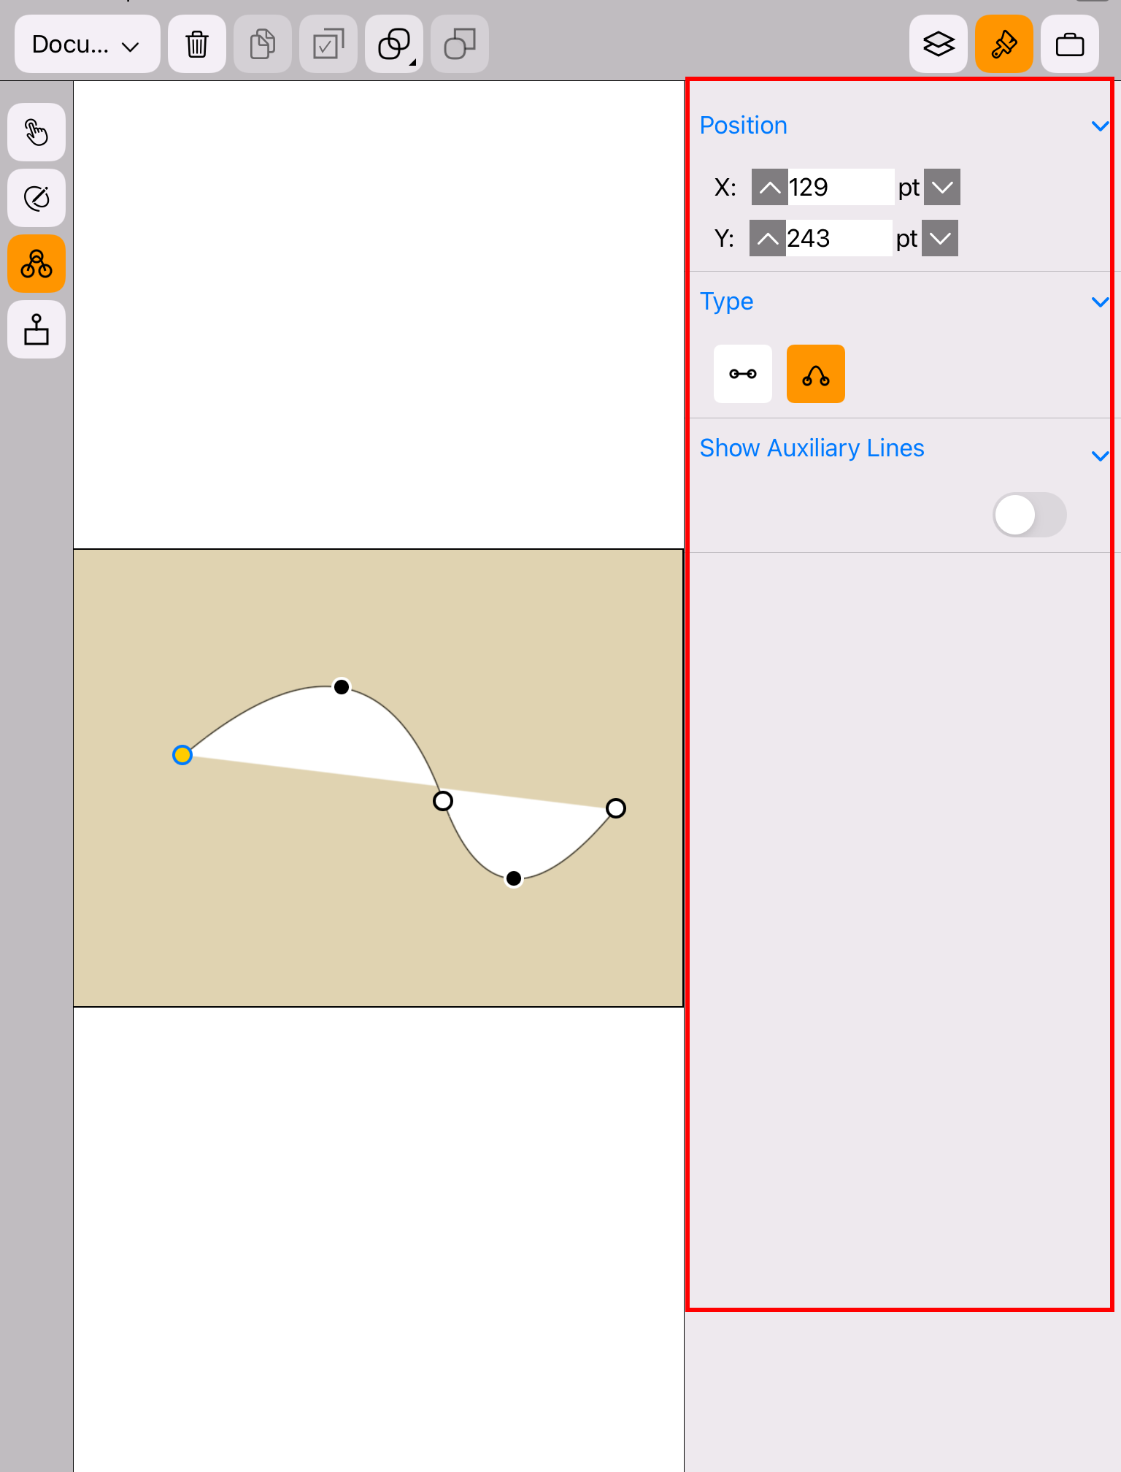Open the Document dropdown menu
Viewport: 1121px width, 1472px height.
(88, 45)
